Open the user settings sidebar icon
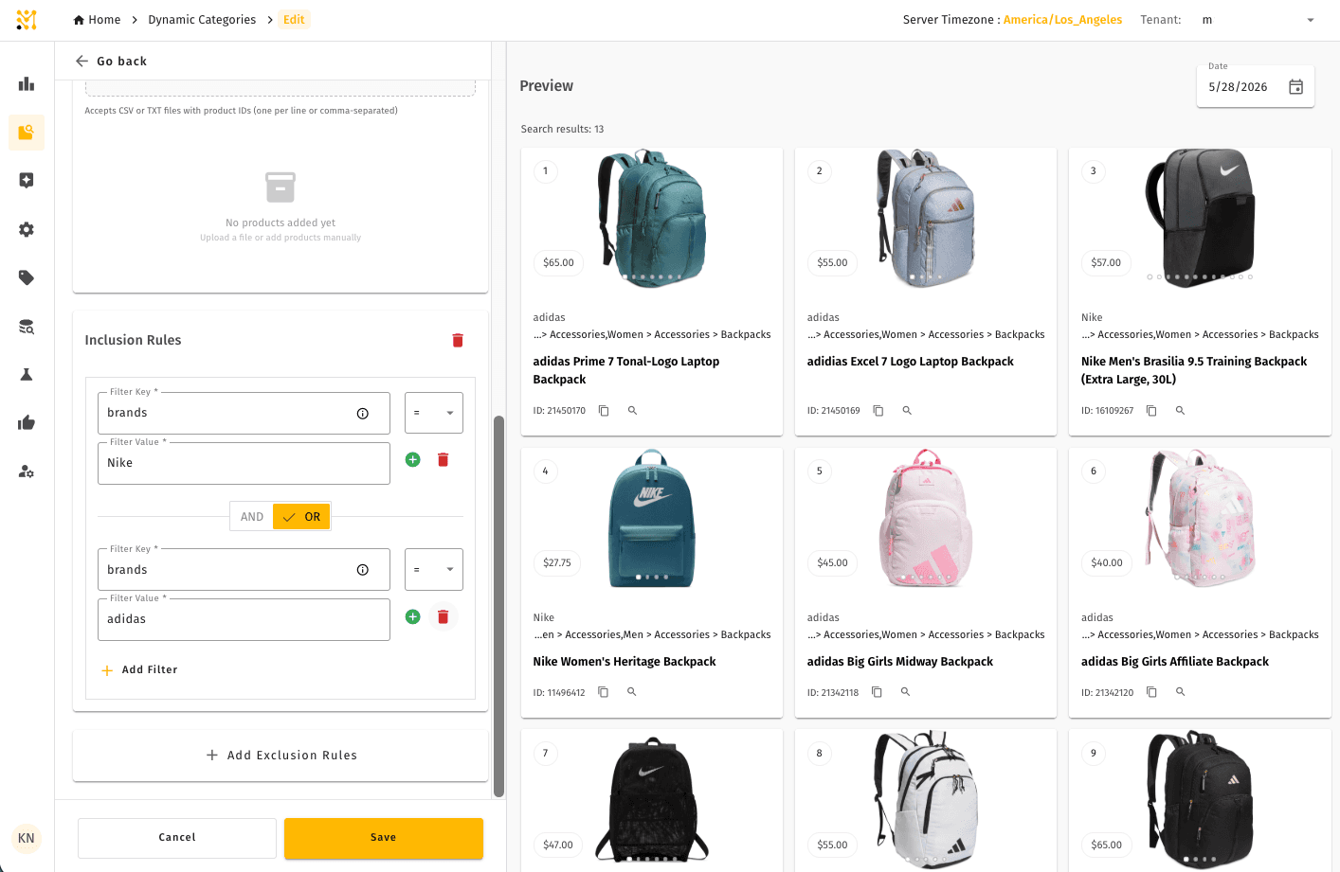 [27, 472]
